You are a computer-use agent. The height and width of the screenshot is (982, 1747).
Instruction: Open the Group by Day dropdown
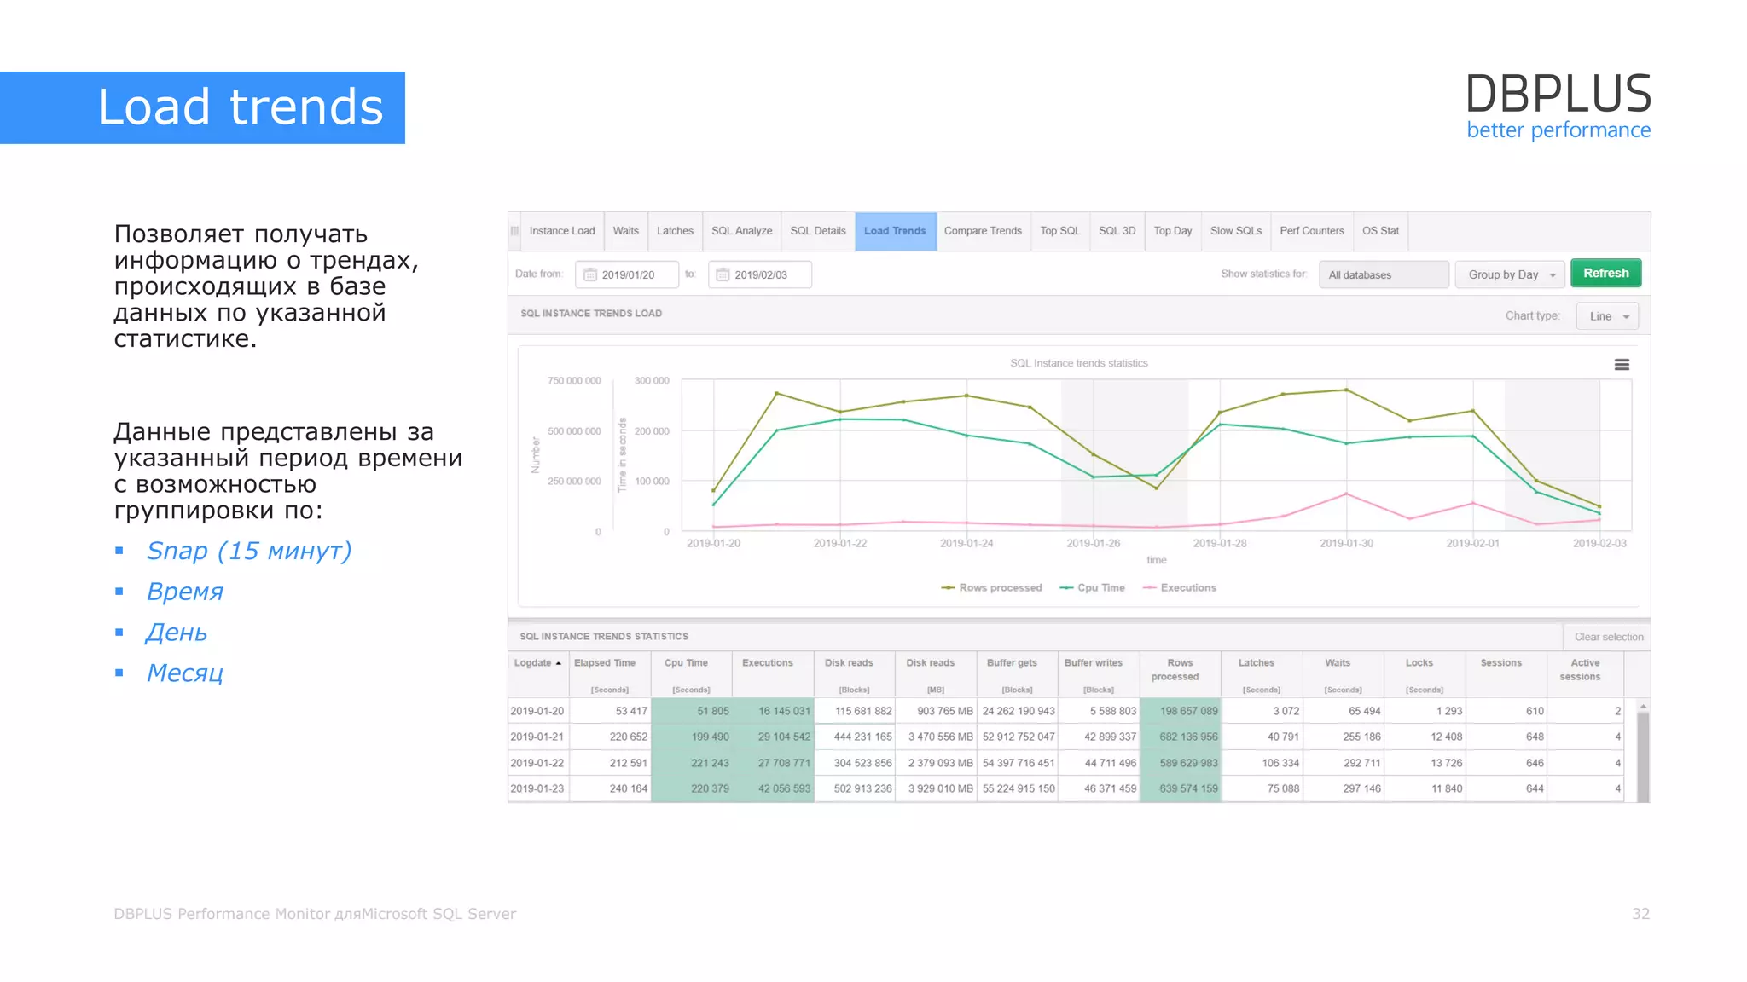pyautogui.click(x=1510, y=274)
